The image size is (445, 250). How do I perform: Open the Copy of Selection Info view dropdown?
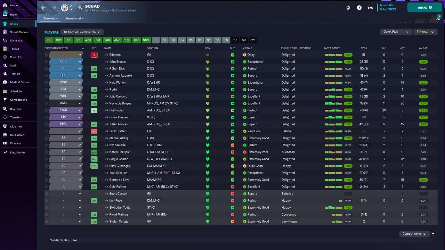point(82,32)
